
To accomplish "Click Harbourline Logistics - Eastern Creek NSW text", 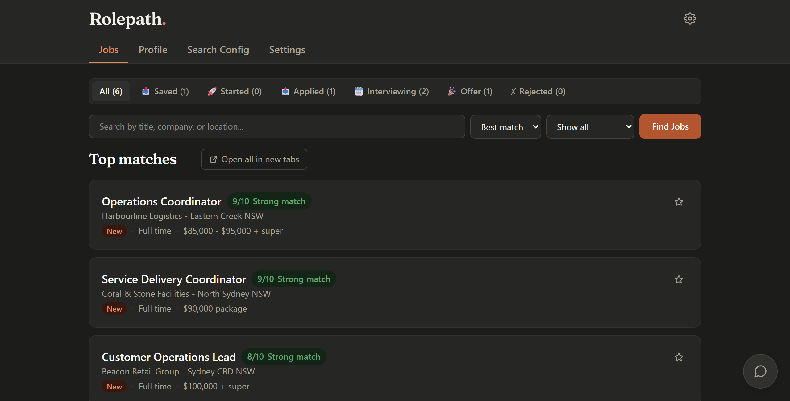I will pos(183,216).
